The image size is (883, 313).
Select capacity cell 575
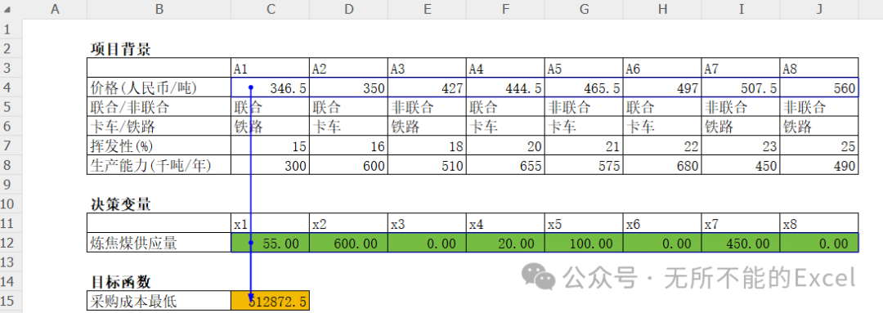[584, 165]
